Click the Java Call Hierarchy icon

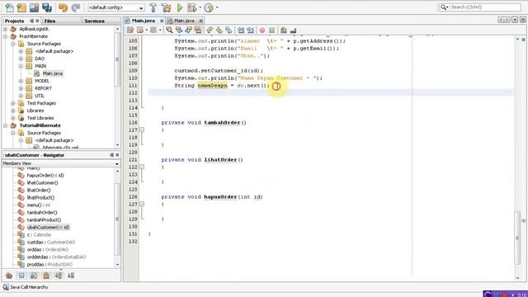pos(6,287)
